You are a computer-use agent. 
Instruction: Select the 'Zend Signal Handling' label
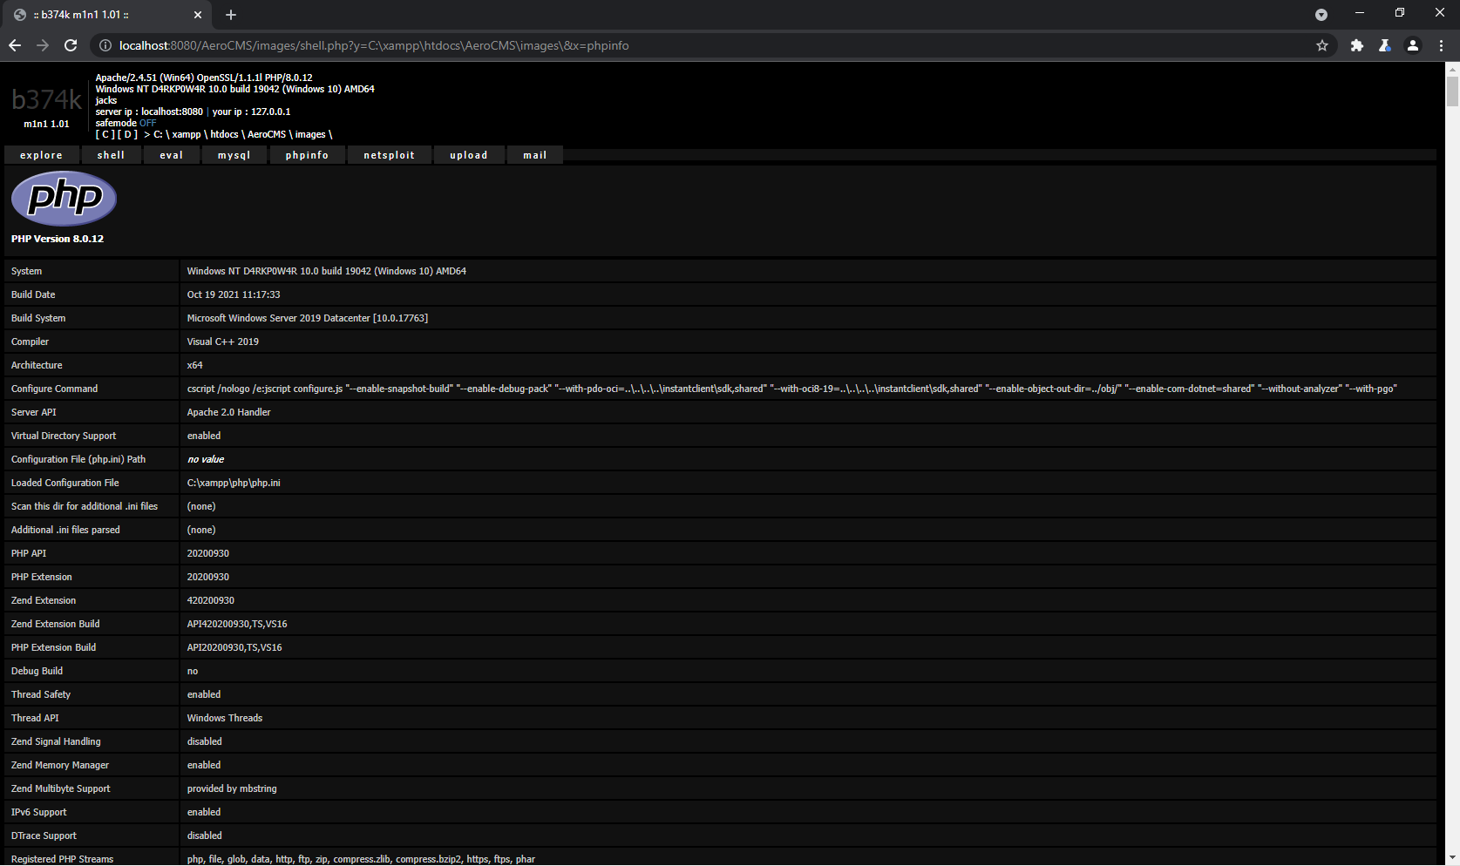tap(56, 741)
